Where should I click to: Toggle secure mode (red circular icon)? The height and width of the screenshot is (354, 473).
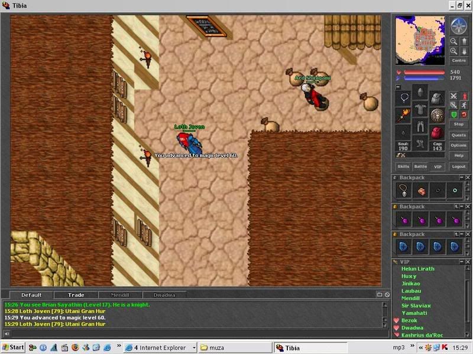click(x=464, y=114)
